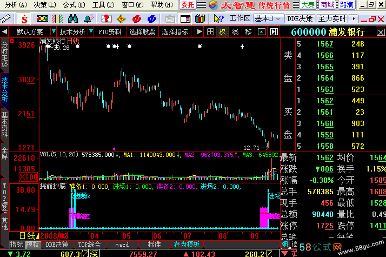
Task: Click the yellow diamond sign icon
Action: point(121,19)
